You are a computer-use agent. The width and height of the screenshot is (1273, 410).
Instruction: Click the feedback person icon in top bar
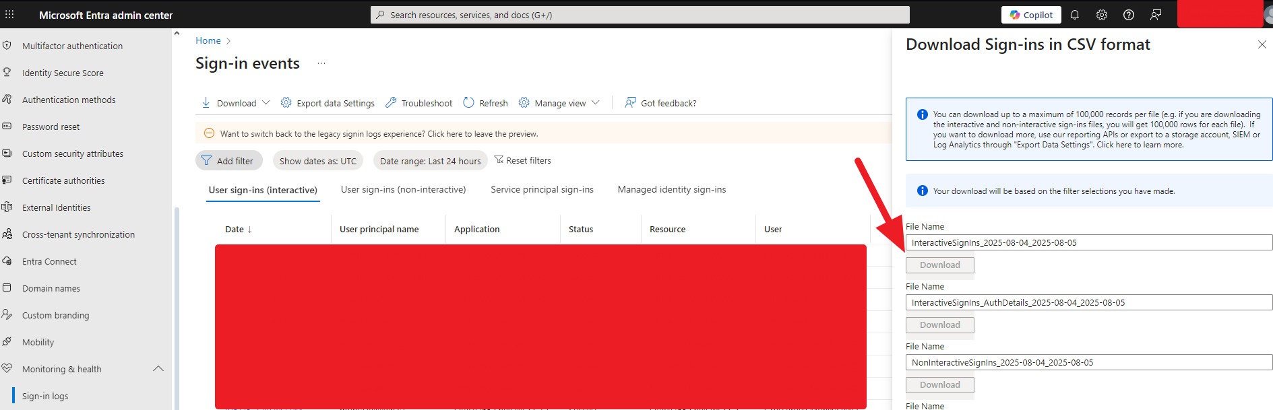pyautogui.click(x=1156, y=15)
